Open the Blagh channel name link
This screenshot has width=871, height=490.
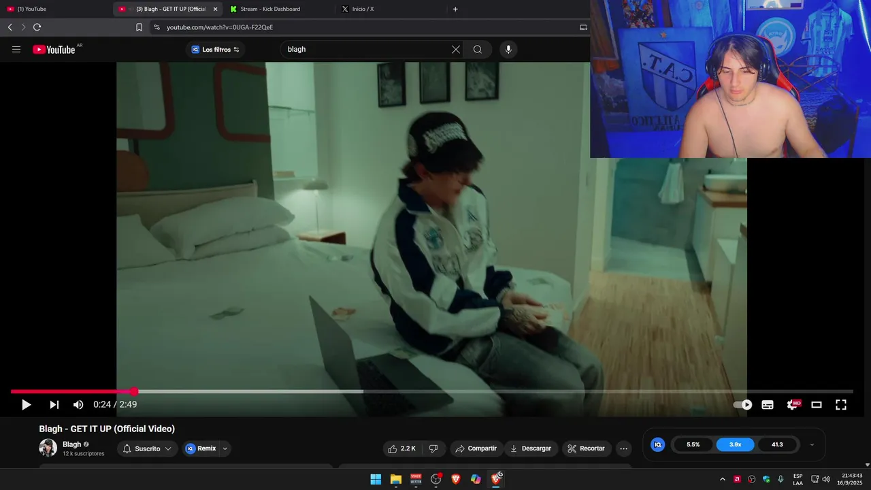coord(71,444)
